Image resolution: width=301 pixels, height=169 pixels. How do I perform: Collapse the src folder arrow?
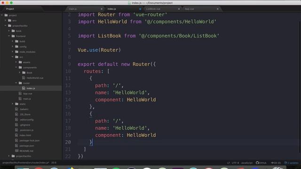point(13,57)
